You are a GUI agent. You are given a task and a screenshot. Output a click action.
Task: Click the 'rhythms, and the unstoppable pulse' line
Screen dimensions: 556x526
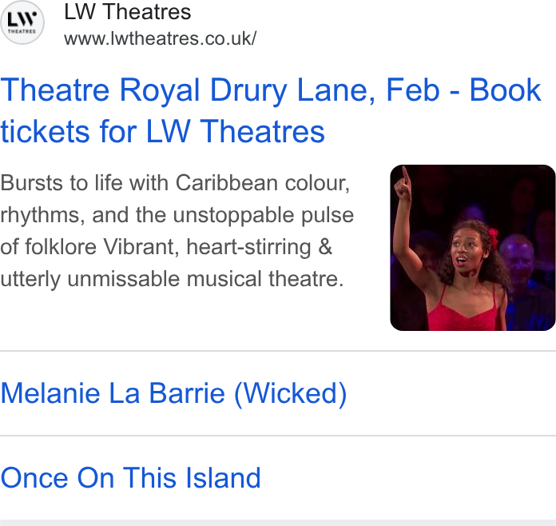pyautogui.click(x=177, y=215)
